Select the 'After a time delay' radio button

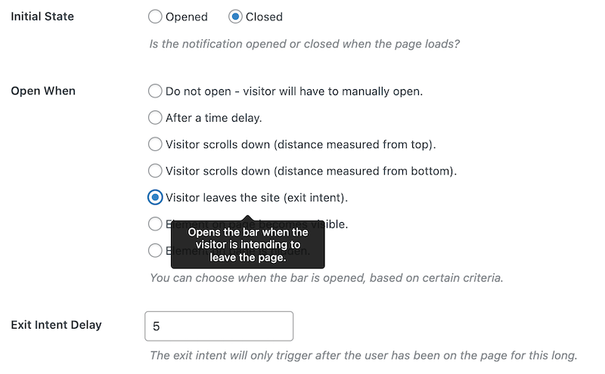coord(155,118)
